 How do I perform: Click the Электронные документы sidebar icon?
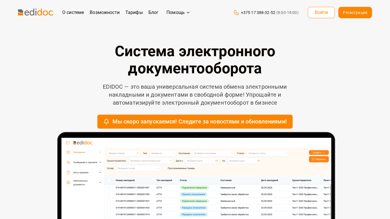(x=68, y=182)
